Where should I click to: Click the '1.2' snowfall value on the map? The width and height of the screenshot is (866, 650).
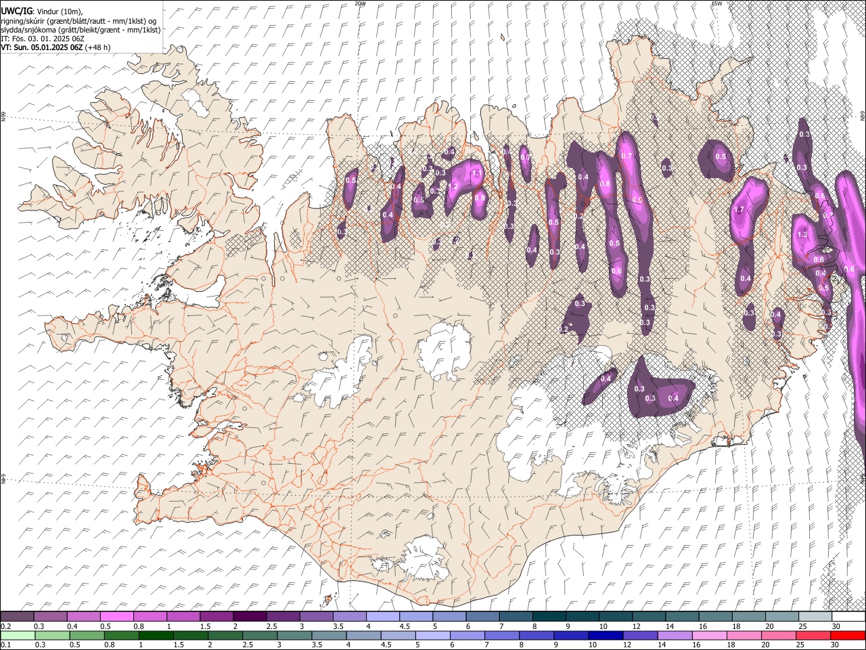(x=453, y=186)
